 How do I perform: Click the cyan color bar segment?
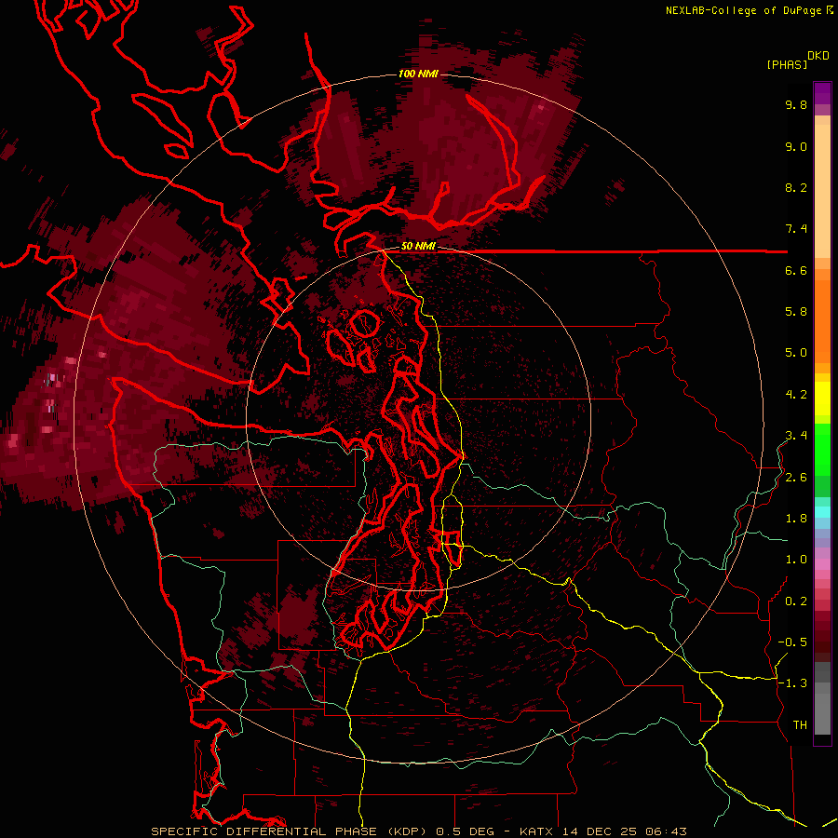click(822, 512)
